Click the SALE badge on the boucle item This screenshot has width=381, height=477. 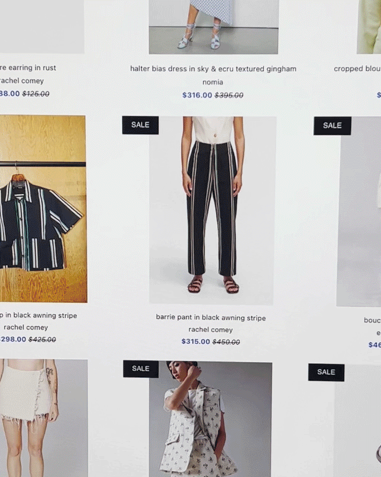[333, 125]
